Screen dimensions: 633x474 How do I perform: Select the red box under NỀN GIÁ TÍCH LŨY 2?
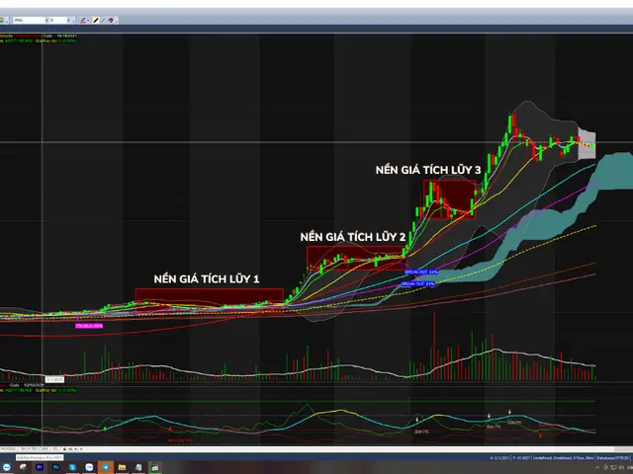(355, 258)
